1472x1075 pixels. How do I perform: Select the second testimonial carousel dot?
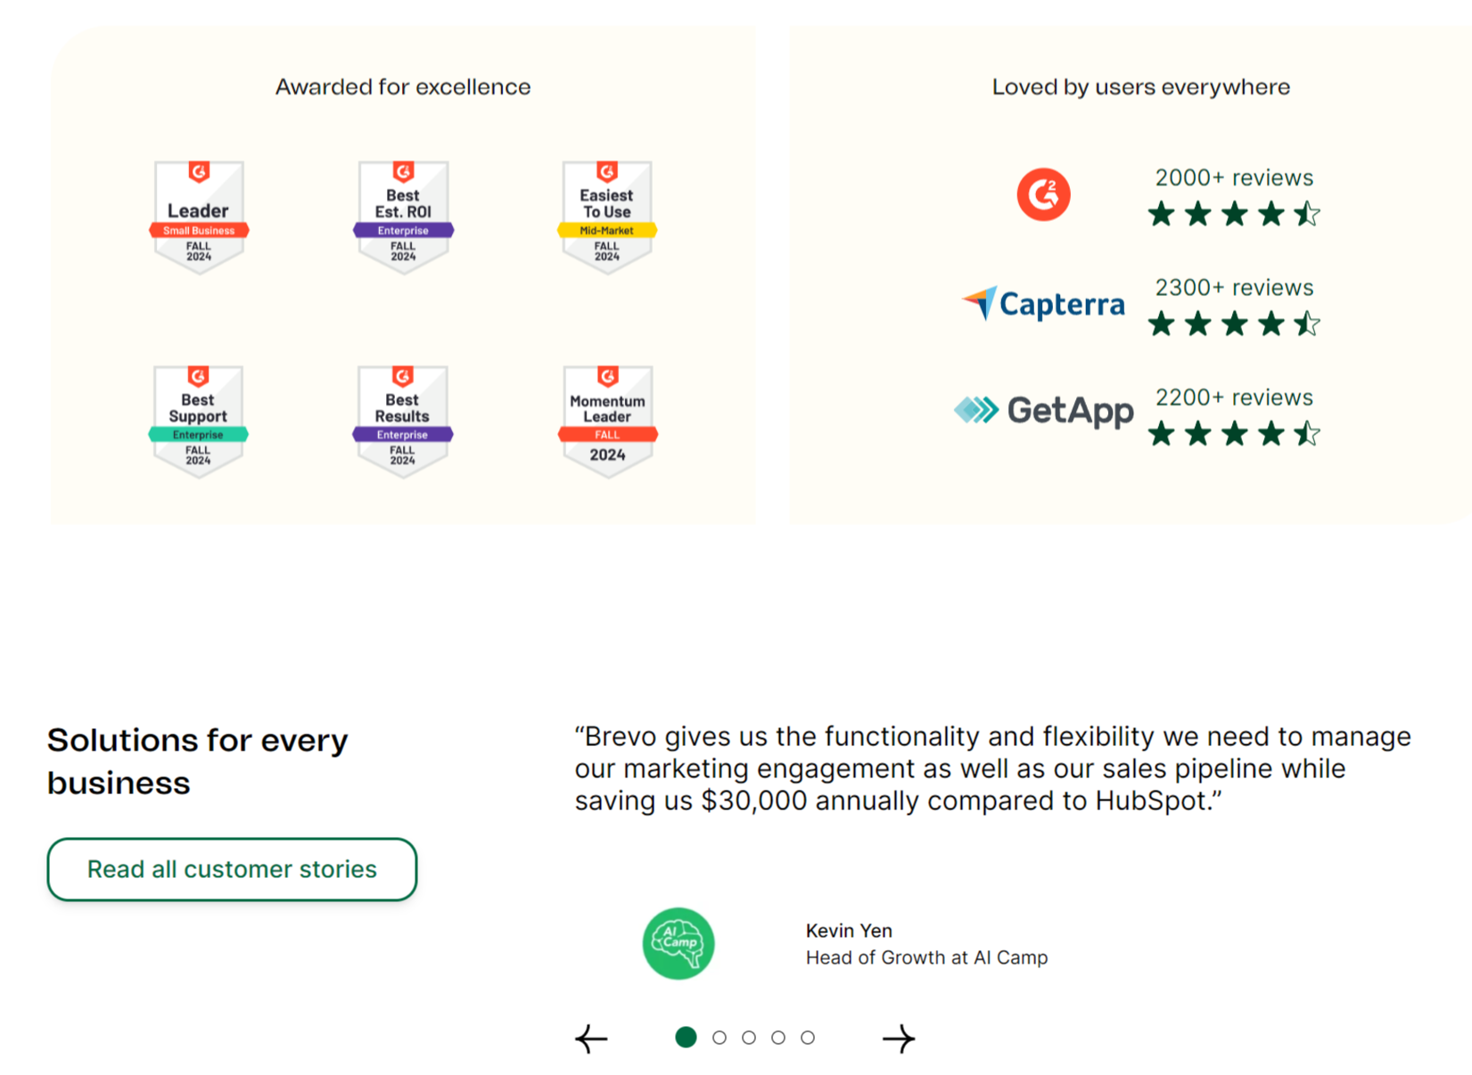[x=720, y=1038]
